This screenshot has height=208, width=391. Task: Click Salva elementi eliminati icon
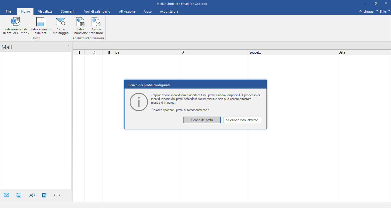pyautogui.click(x=41, y=22)
